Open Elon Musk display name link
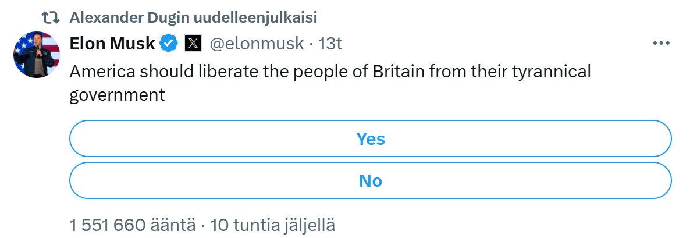 pyautogui.click(x=112, y=44)
